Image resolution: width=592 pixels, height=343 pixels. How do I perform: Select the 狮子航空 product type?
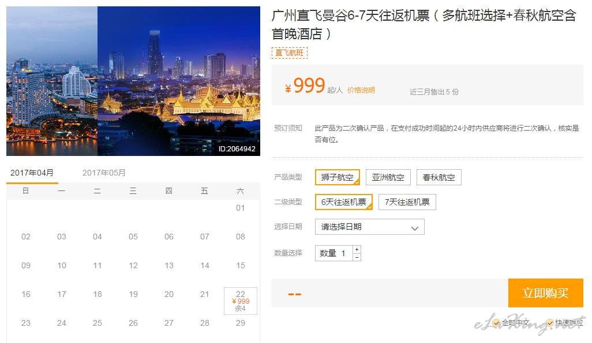(338, 177)
